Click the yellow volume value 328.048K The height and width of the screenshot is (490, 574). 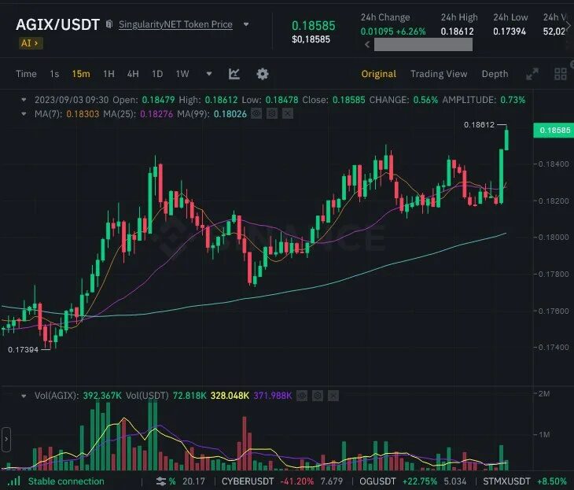point(230,396)
